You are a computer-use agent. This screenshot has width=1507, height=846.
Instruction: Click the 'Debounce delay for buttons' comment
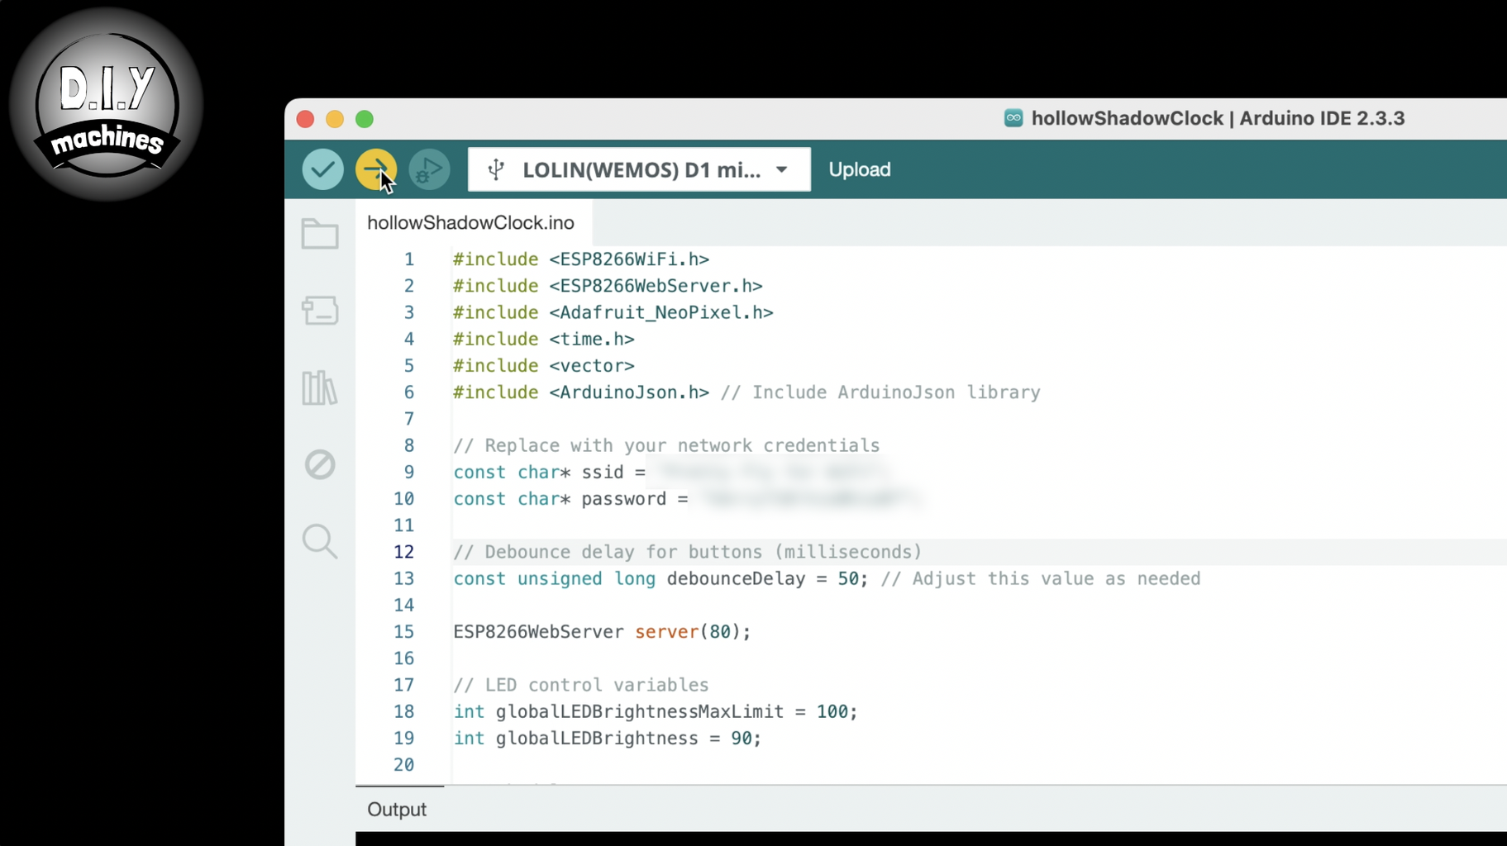[x=687, y=552]
